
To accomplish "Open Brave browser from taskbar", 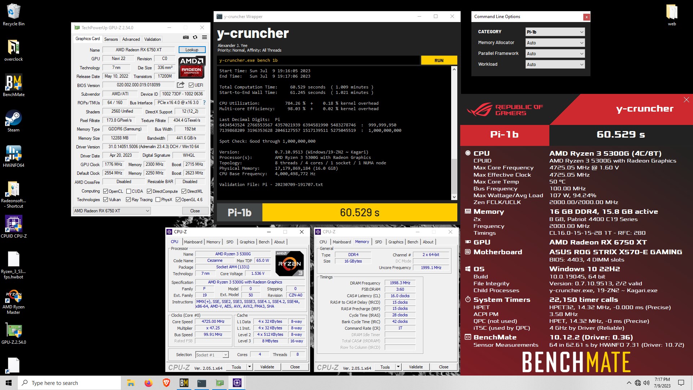I will pyautogui.click(x=166, y=383).
